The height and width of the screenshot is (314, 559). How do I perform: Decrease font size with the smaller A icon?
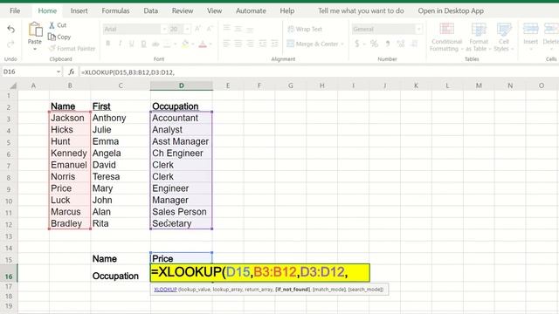[210, 29]
